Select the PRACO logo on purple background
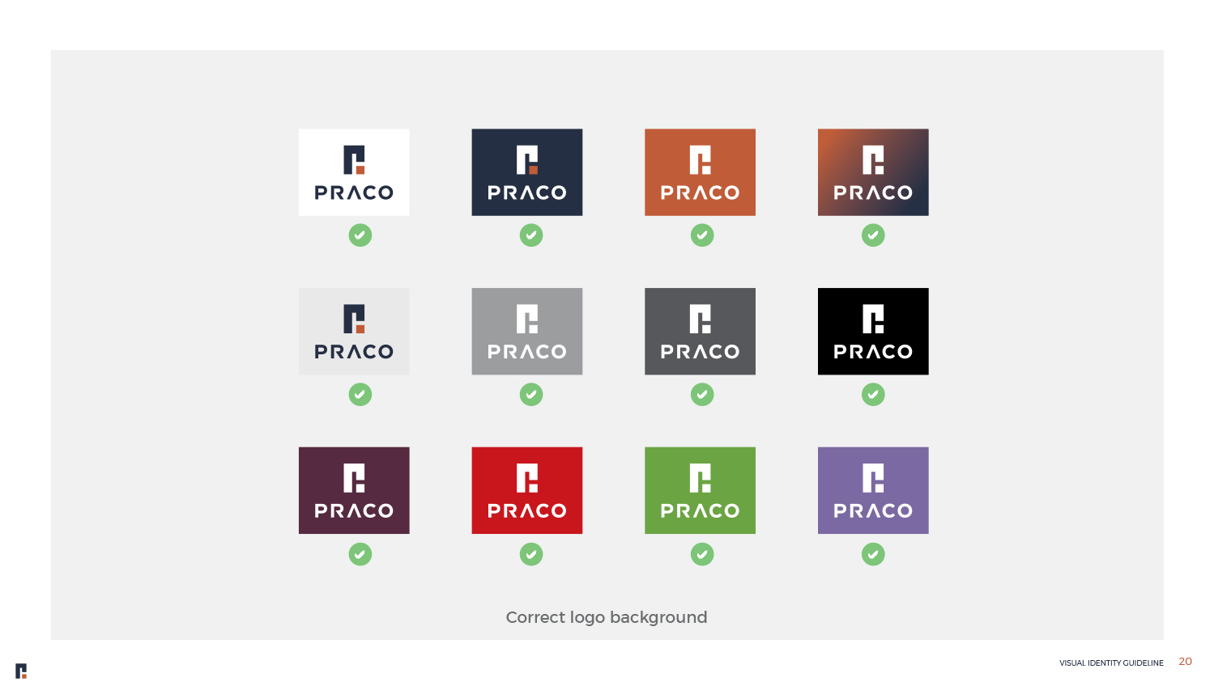 (x=873, y=490)
